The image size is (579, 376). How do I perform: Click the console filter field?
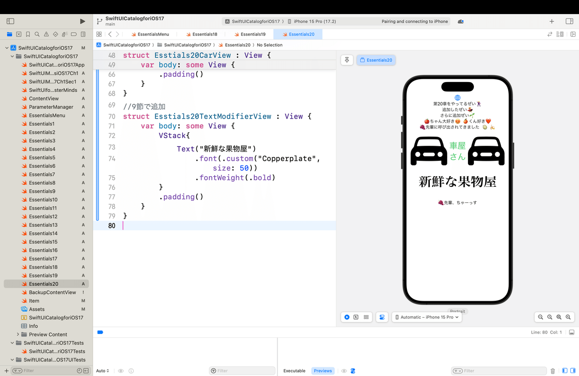click(498, 371)
